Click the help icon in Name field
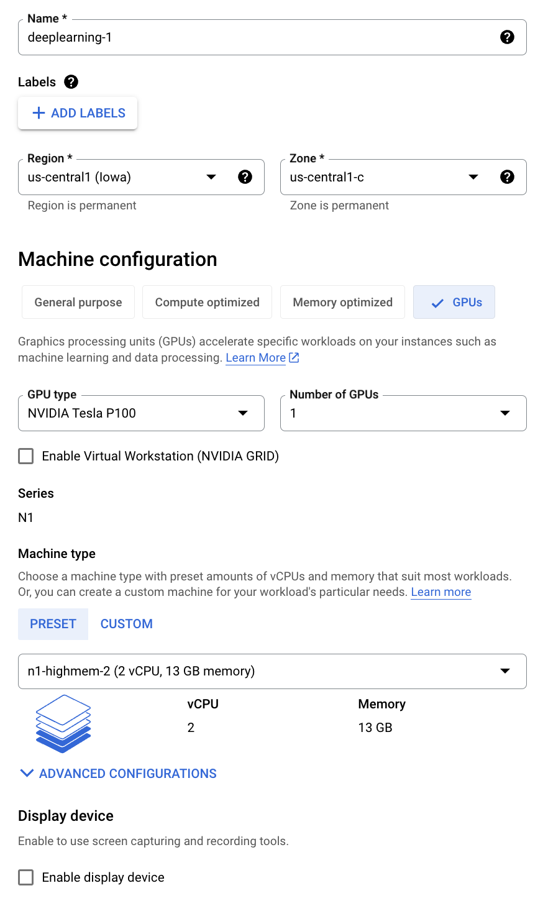Screen dimensions: 543x901 point(507,37)
